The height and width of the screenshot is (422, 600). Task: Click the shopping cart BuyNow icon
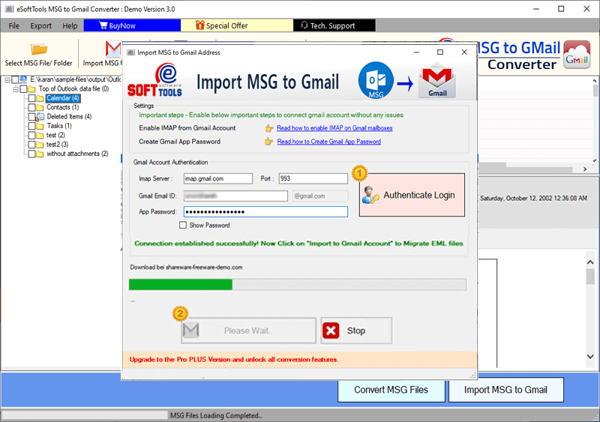point(103,25)
